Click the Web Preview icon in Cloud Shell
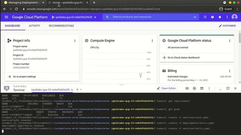Image resolution: width=241 pixels, height=135 pixels. click(202, 88)
